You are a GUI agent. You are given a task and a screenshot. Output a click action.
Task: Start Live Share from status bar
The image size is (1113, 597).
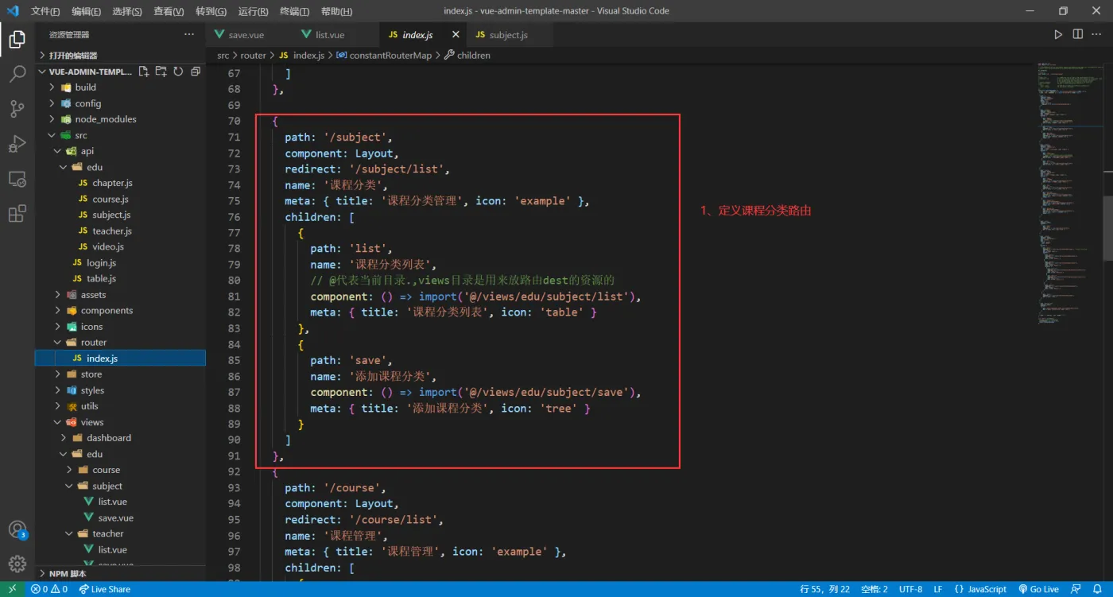105,589
